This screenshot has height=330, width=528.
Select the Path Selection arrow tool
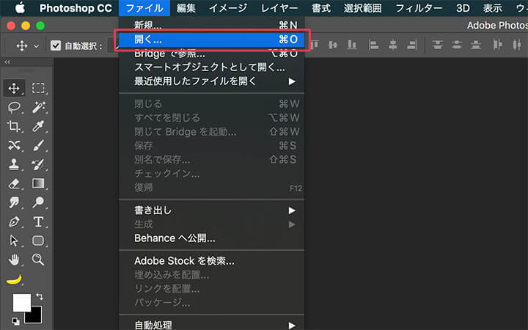point(14,241)
